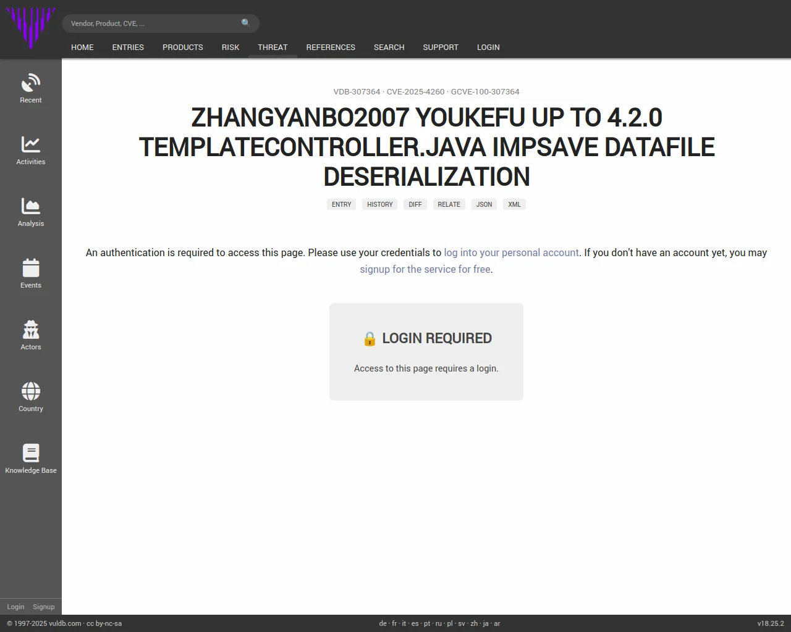This screenshot has width=791, height=632.
Task: Click the VDB-307364 identifier text
Action: pyautogui.click(x=357, y=91)
